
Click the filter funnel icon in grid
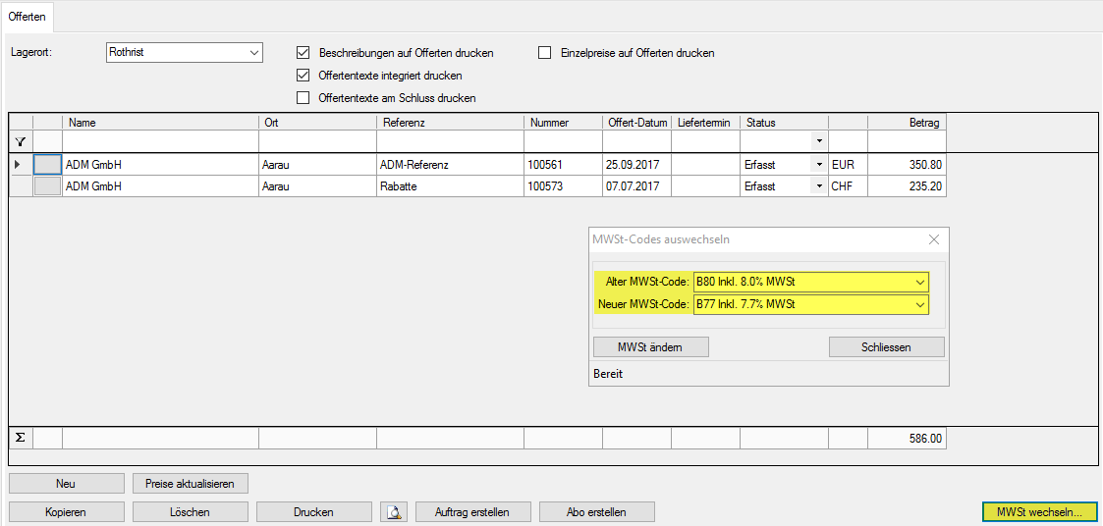21,142
